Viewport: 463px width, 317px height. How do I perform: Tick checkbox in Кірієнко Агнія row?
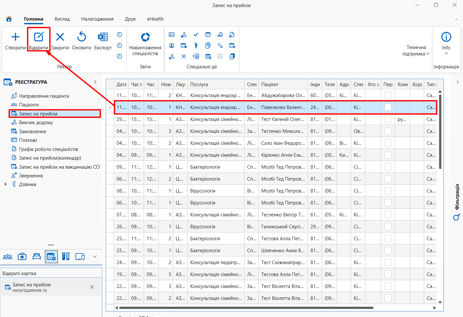click(x=388, y=155)
